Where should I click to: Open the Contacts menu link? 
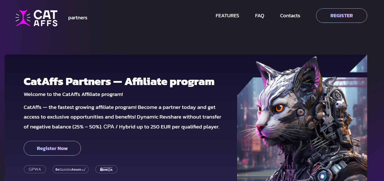click(x=290, y=16)
